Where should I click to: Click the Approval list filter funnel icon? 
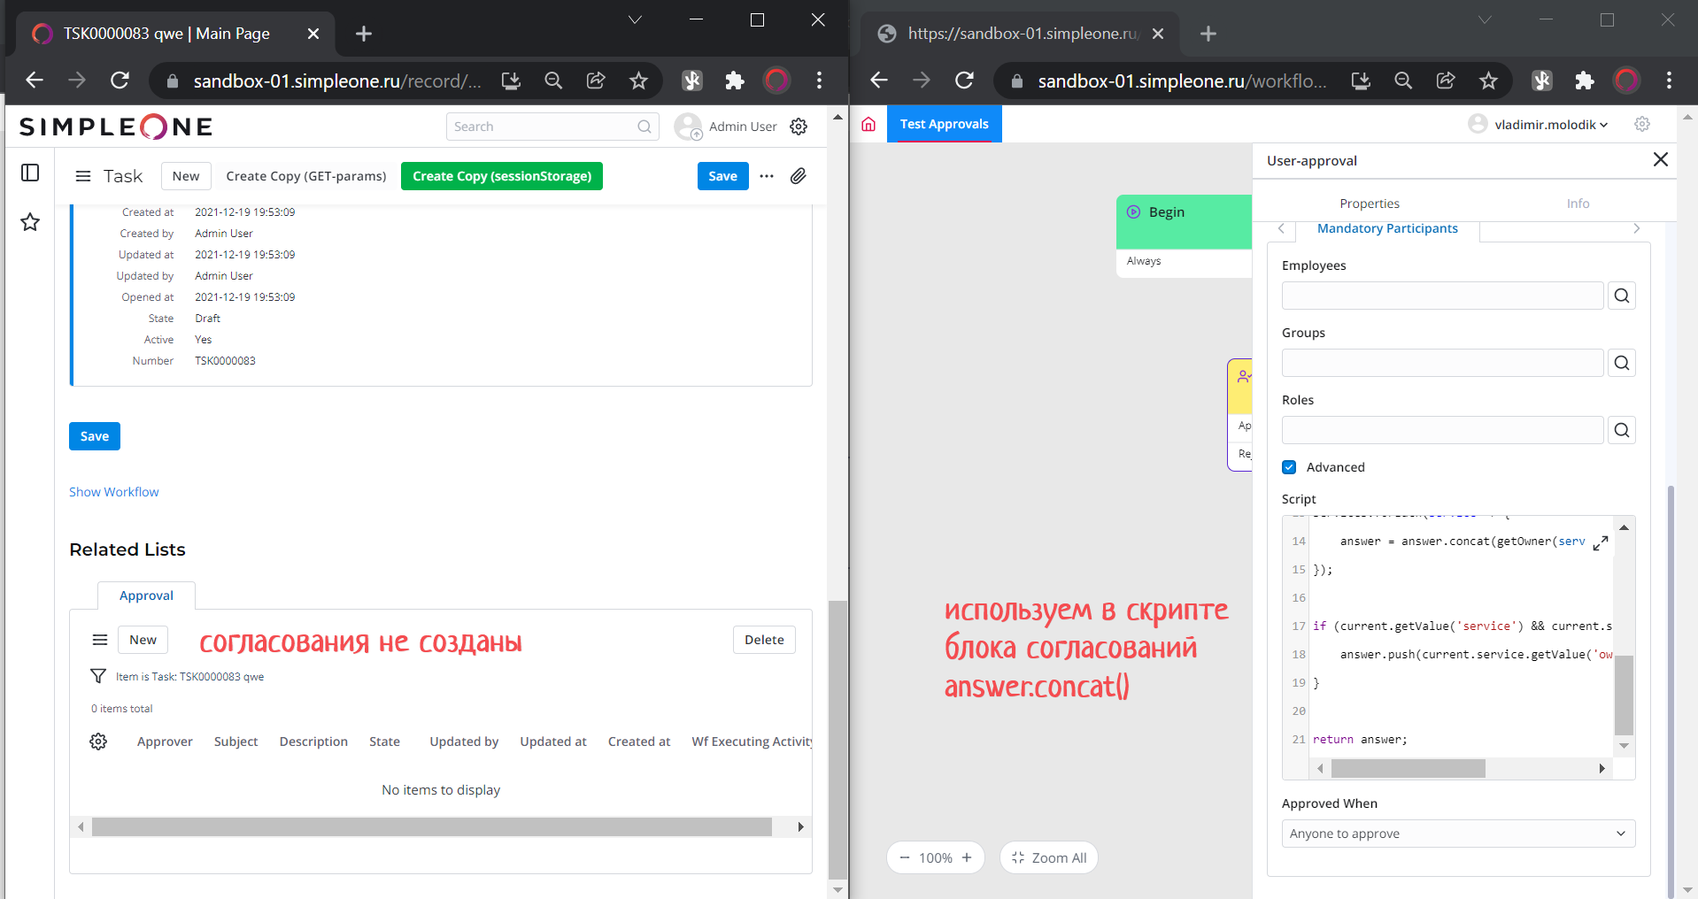(98, 677)
